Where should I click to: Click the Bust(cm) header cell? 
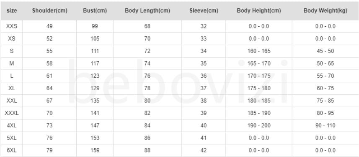pyautogui.click(x=95, y=11)
